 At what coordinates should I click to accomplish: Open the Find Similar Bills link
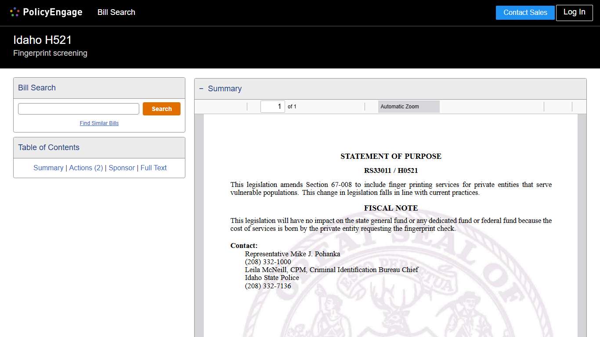click(99, 123)
